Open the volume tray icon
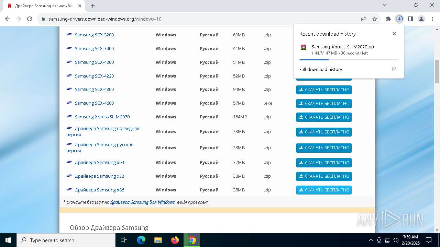This screenshot has width=440, height=247. 396,240
